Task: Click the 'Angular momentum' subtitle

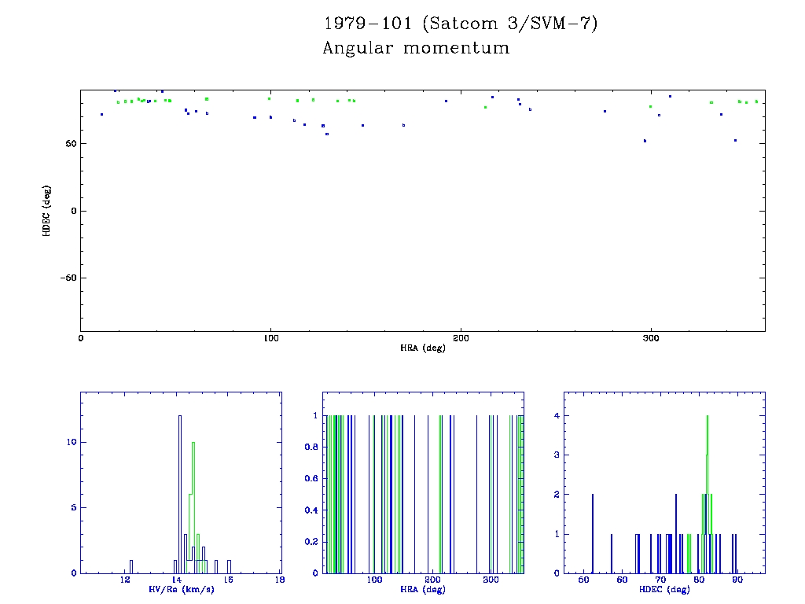Action: [x=416, y=48]
